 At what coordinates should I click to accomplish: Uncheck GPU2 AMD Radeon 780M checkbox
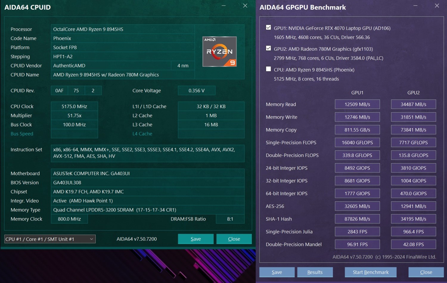click(268, 49)
